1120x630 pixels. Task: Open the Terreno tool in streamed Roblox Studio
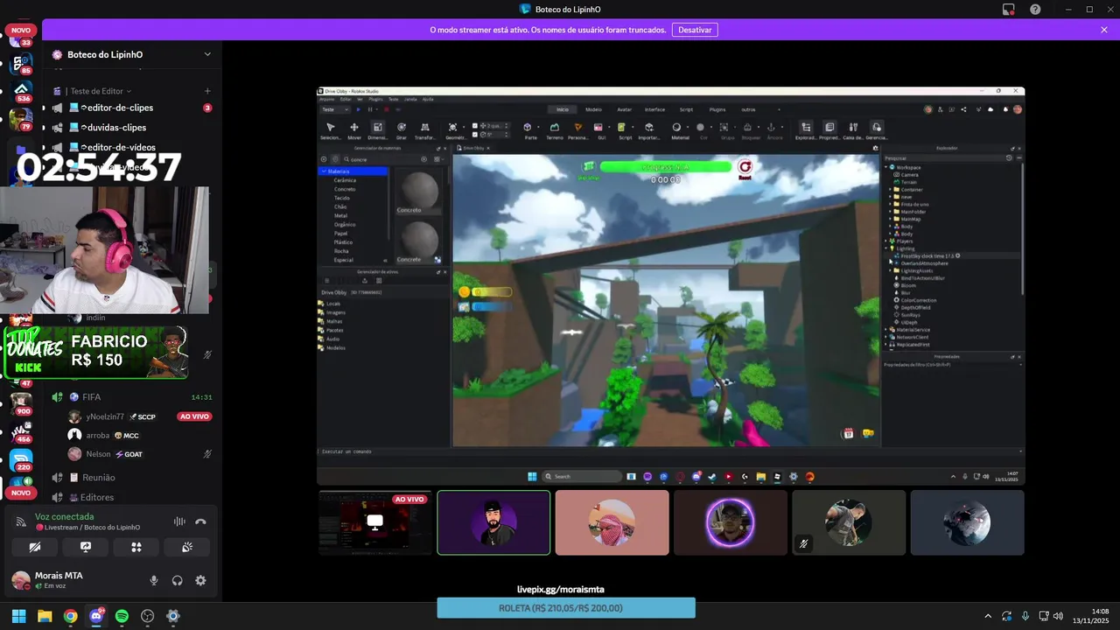click(x=554, y=130)
